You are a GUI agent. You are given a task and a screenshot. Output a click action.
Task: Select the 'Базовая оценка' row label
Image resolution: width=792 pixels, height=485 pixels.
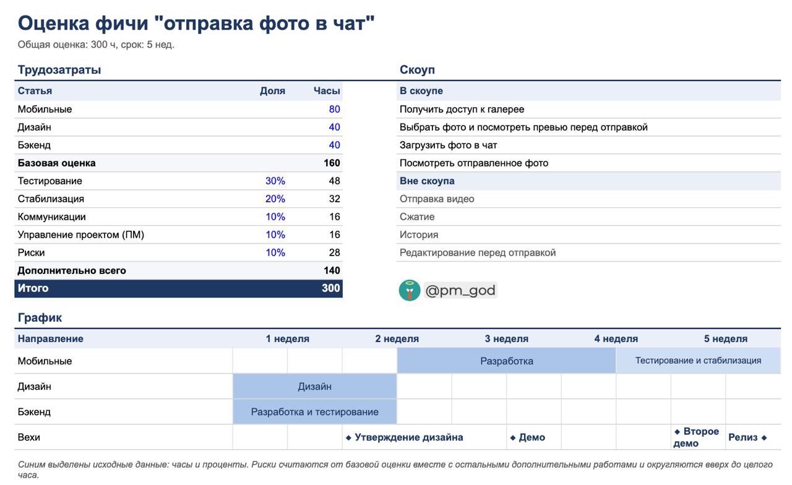click(56, 163)
